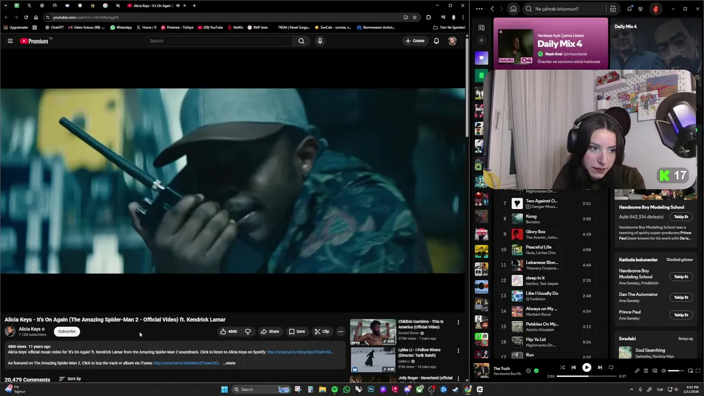Expand video description with ...more

click(x=229, y=363)
